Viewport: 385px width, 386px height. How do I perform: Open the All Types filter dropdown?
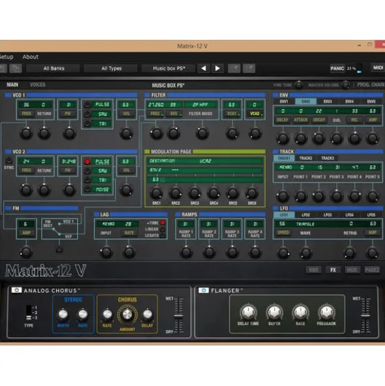pyautogui.click(x=111, y=69)
